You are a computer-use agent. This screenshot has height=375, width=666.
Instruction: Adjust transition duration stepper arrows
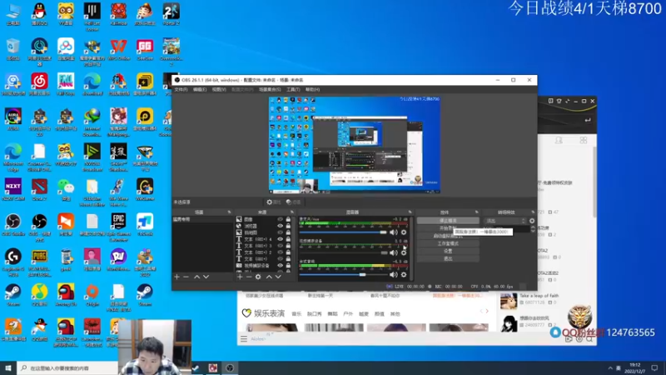tap(533, 228)
